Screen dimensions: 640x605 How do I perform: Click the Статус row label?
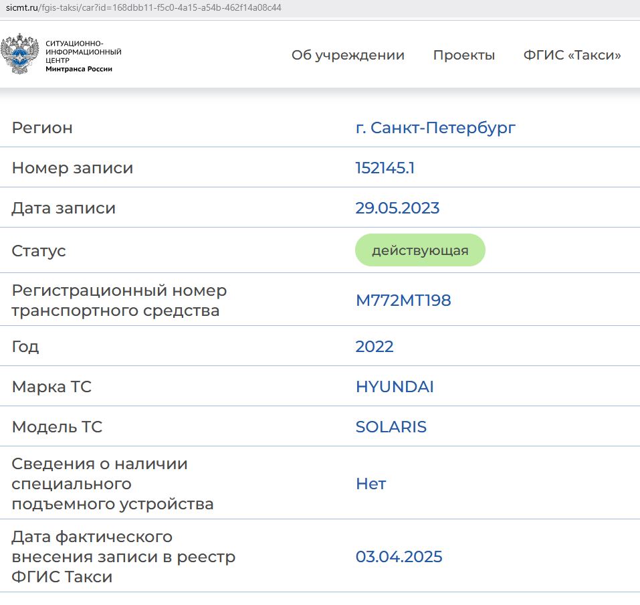point(39,251)
